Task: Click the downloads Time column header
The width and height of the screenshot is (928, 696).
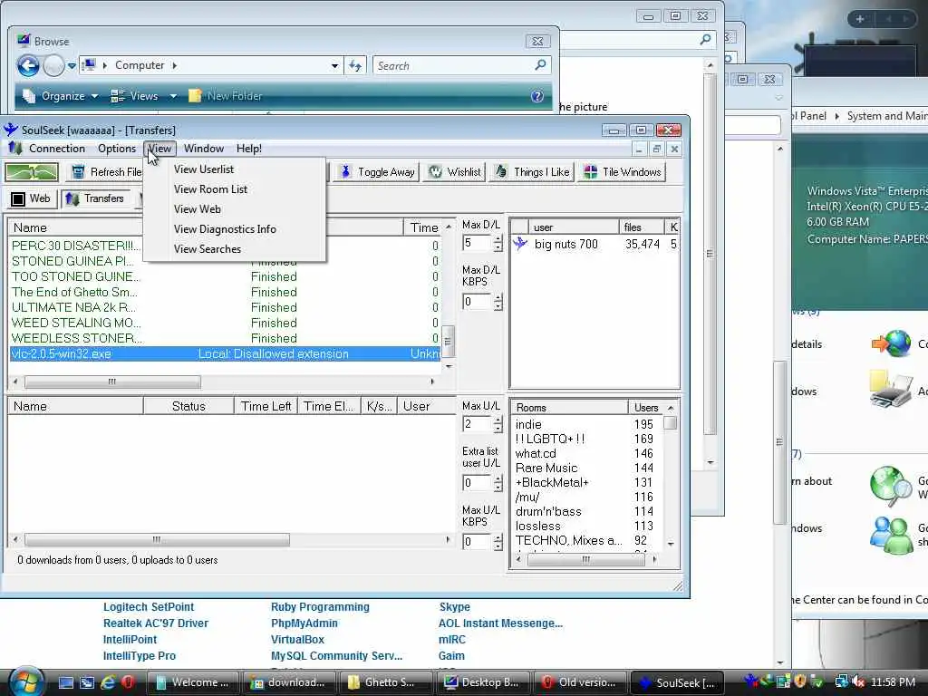Action: (x=424, y=227)
